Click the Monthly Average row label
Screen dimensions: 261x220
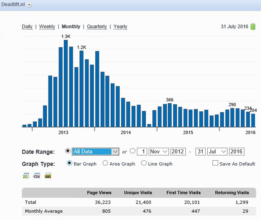tap(44, 211)
